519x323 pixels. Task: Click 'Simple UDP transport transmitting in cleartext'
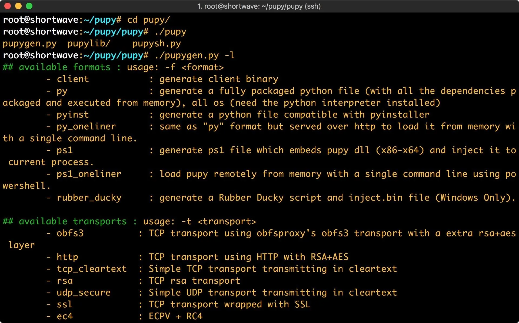tap(273, 293)
